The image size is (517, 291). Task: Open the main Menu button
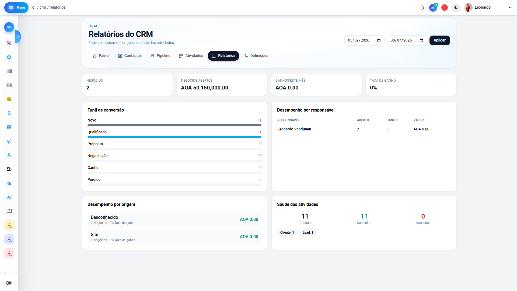coord(16,8)
